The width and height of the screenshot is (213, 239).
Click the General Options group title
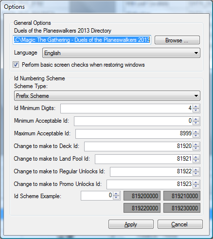point(32,23)
